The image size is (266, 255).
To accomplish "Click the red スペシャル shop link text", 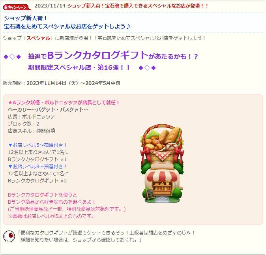I will pos(38,38).
